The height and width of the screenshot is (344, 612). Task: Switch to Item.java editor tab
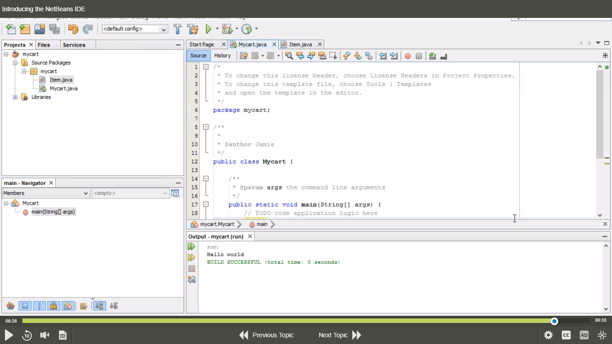click(x=301, y=44)
